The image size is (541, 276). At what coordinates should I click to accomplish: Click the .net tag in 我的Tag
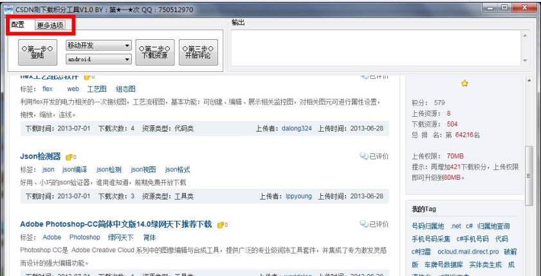[455, 226]
